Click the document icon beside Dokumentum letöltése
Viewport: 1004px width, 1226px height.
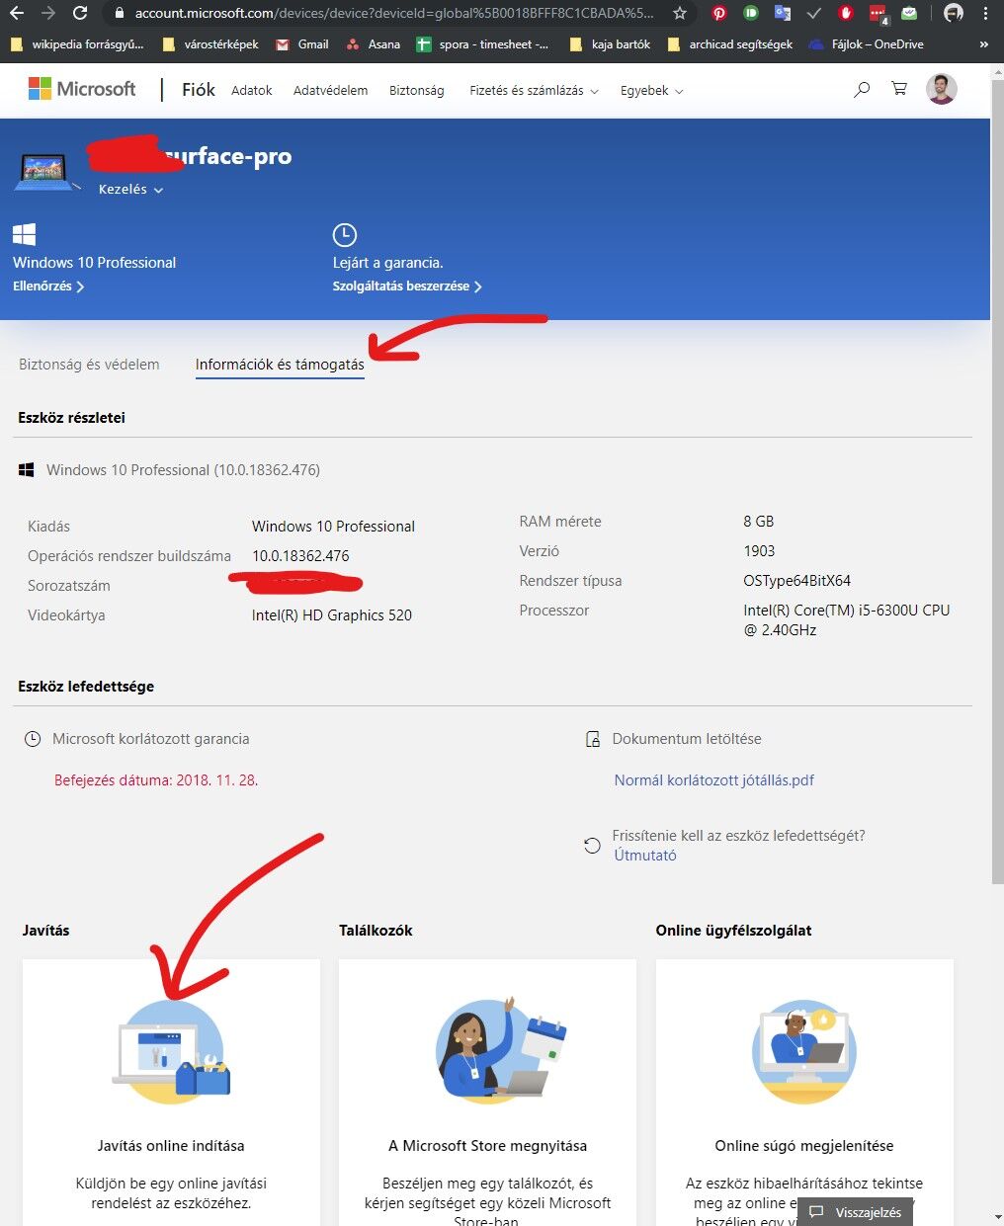point(593,739)
